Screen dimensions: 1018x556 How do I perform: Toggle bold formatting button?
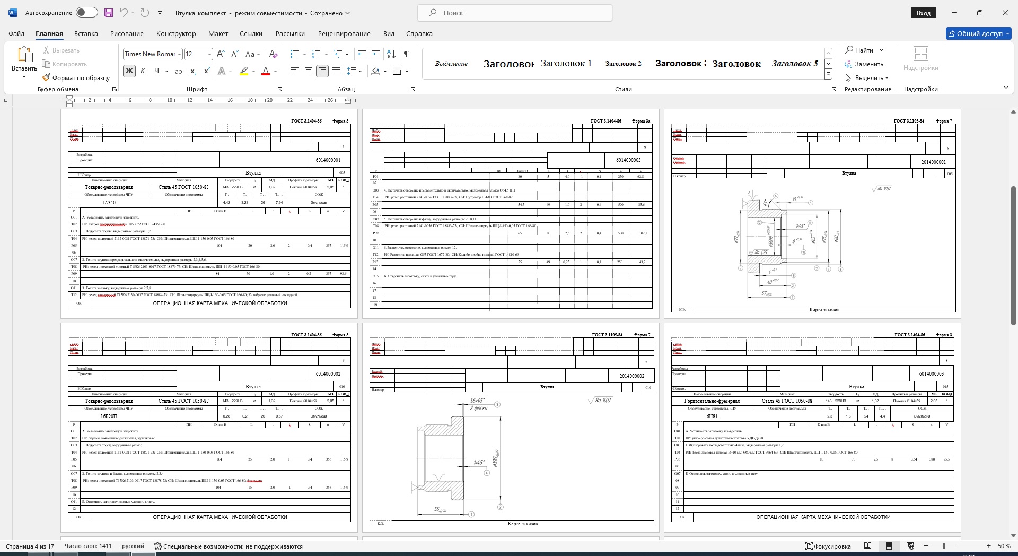129,71
